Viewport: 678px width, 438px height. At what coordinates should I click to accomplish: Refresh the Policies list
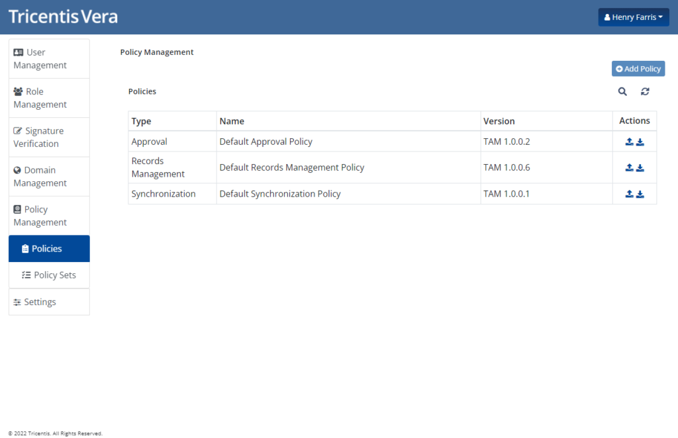tap(645, 91)
